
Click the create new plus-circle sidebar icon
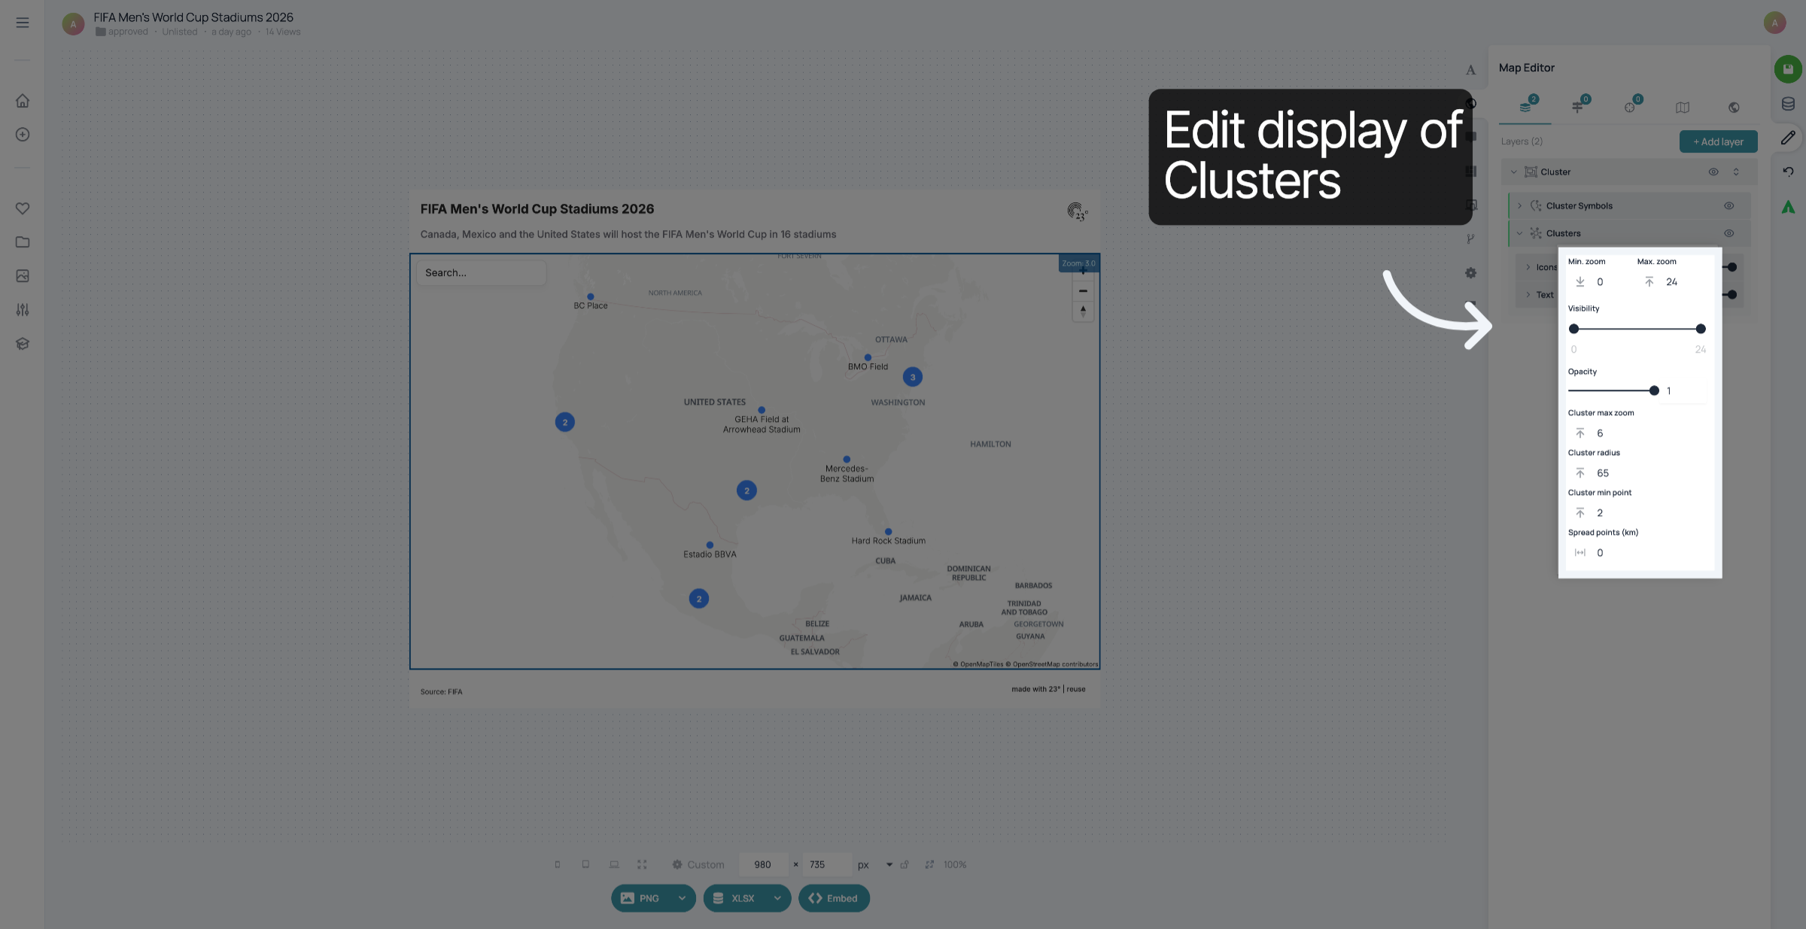point(23,135)
